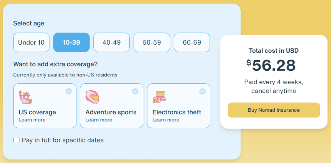331x163 pixels.
Task: Toggle the Electronics theft checkmark
Action: pos(202,91)
